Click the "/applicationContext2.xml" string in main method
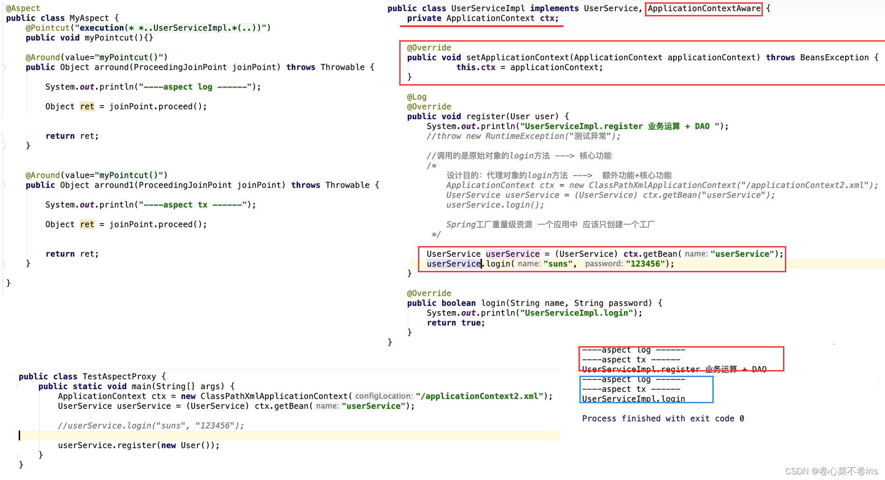Image resolution: width=885 pixels, height=480 pixels. click(479, 396)
